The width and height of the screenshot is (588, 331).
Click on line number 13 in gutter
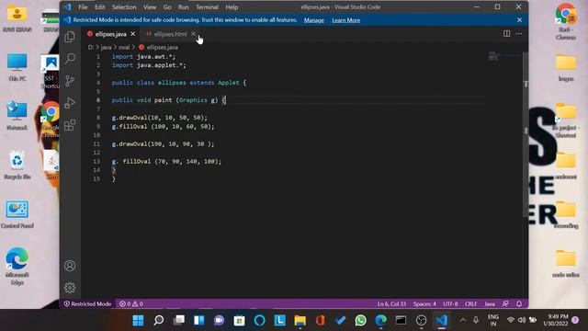tap(96, 162)
